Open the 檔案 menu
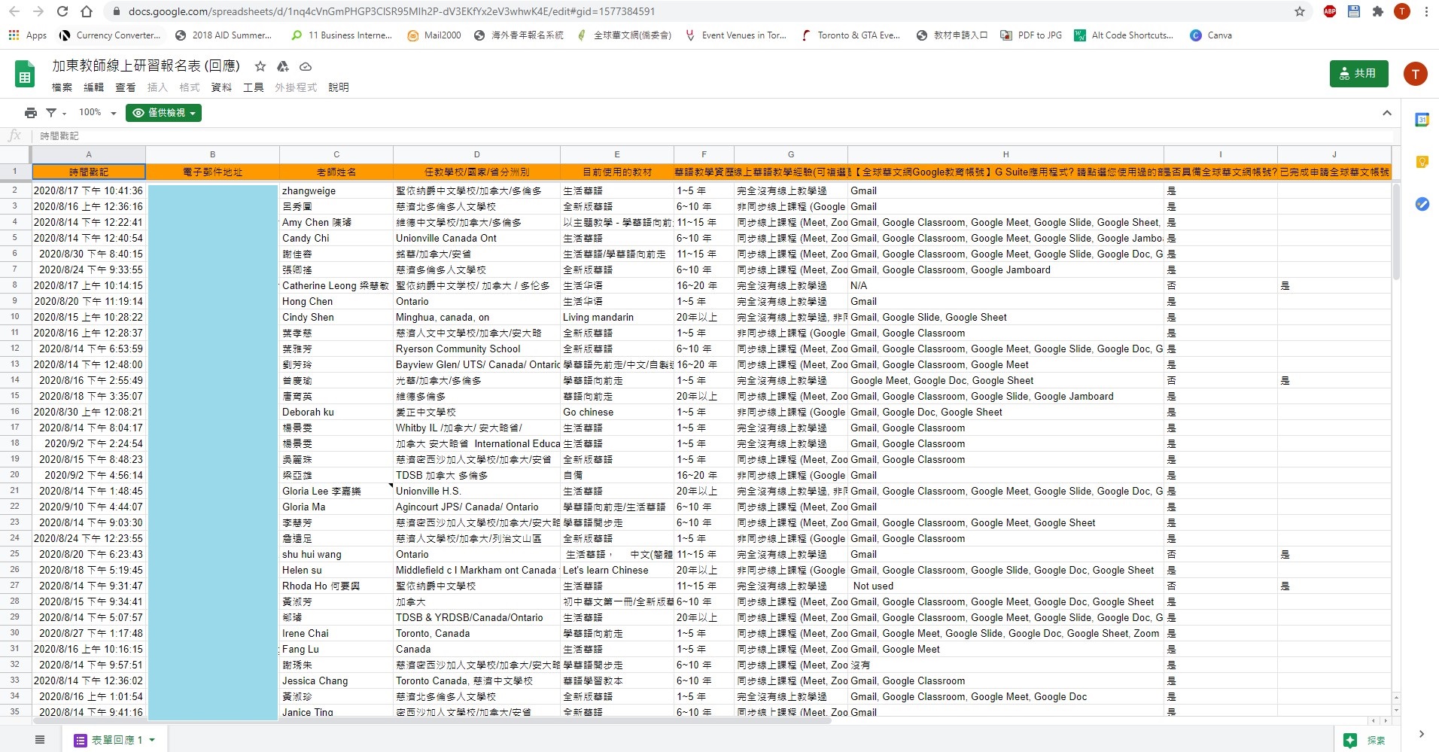Screen dimensions: 1439x752 pyautogui.click(x=61, y=87)
